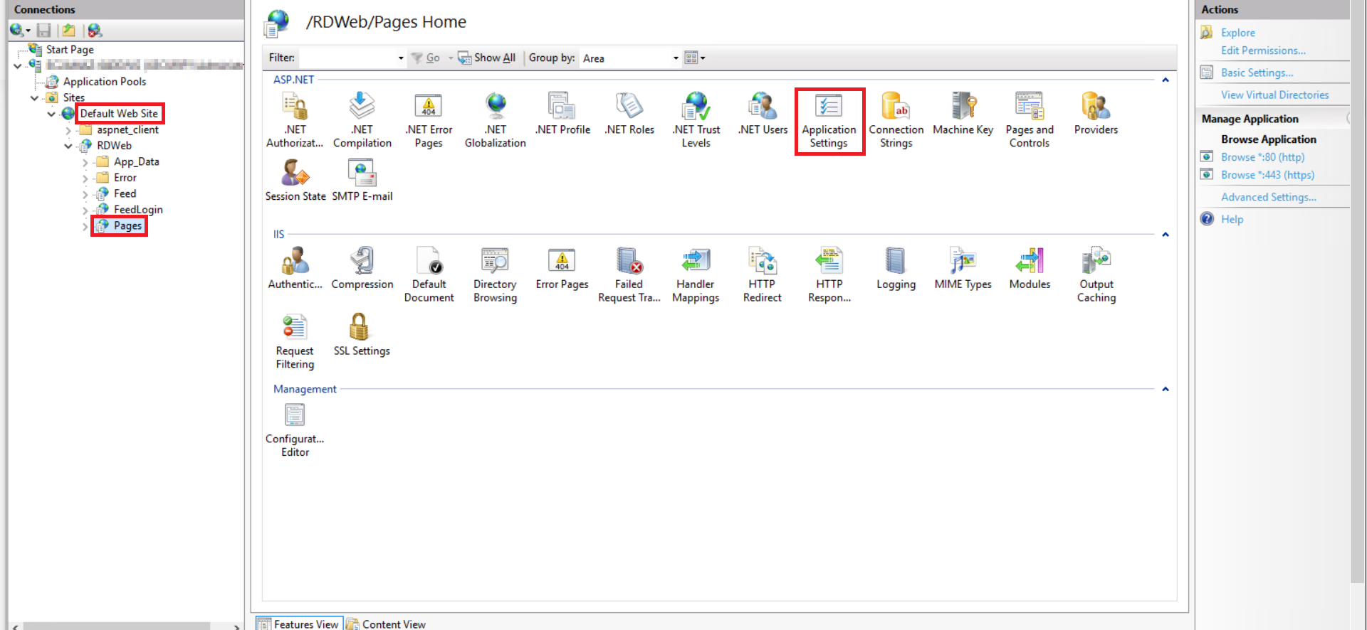Click Browse *:443 (https) link
The height and width of the screenshot is (630, 1367).
coord(1267,175)
